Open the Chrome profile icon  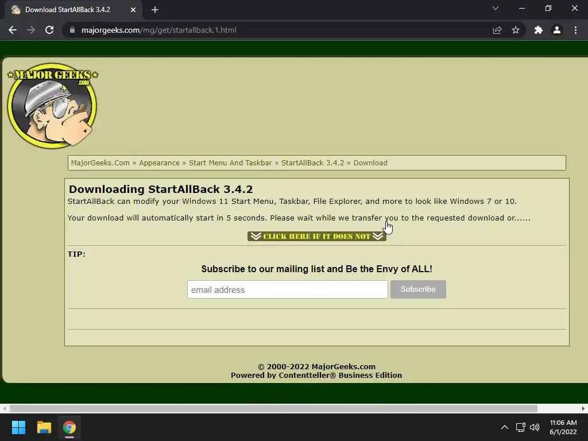557,30
